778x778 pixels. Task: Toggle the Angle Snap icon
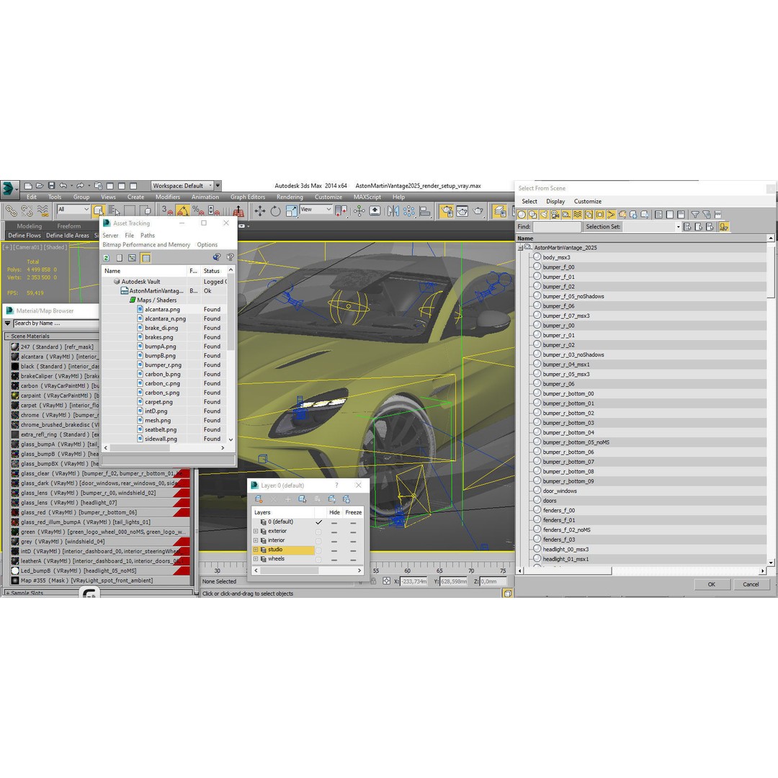(x=182, y=211)
